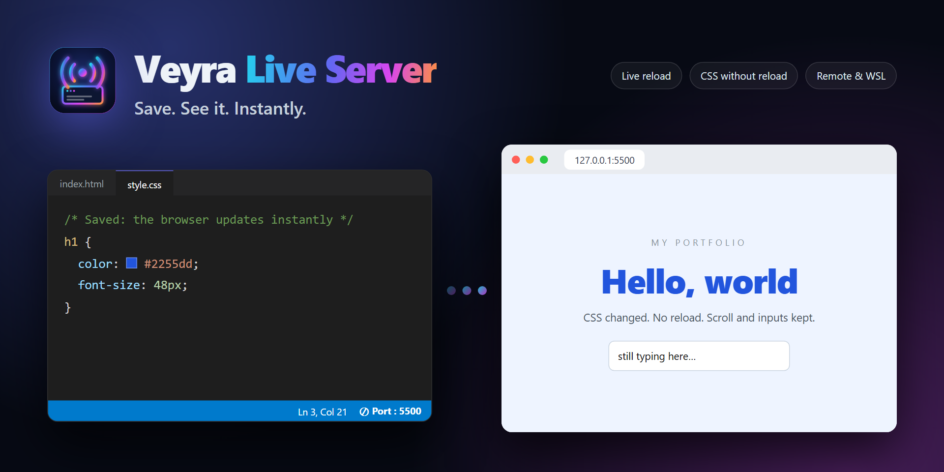This screenshot has width=944, height=472.
Task: Click the red close dot in the browser window
Action: point(516,160)
